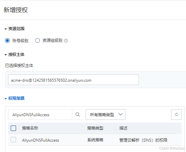The height and width of the screenshot is (152, 186).
Task: Select the 账号级别 radio button
Action: [7, 41]
